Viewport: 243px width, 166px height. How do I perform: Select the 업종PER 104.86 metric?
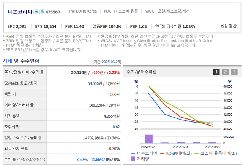[107, 26]
